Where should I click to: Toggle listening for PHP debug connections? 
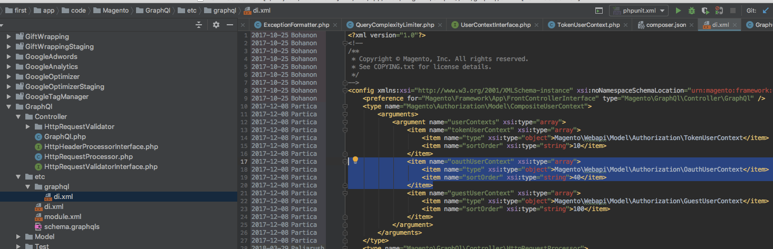(719, 11)
